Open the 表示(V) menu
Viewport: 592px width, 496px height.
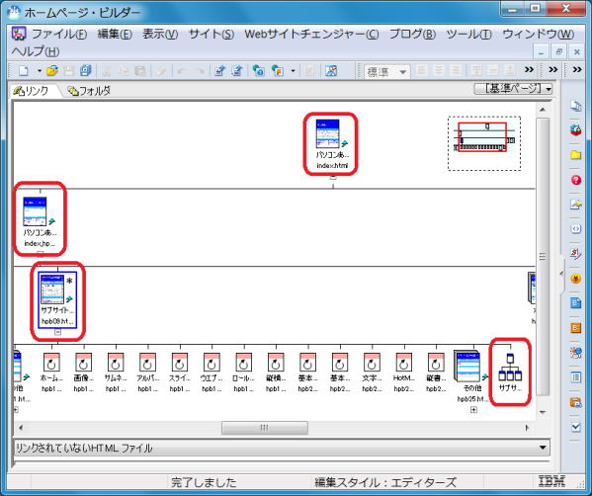point(160,34)
